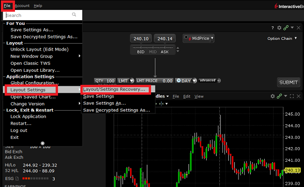The height and width of the screenshot is (187, 304).
Task: Open the help question mark icon
Action: (272, 28)
